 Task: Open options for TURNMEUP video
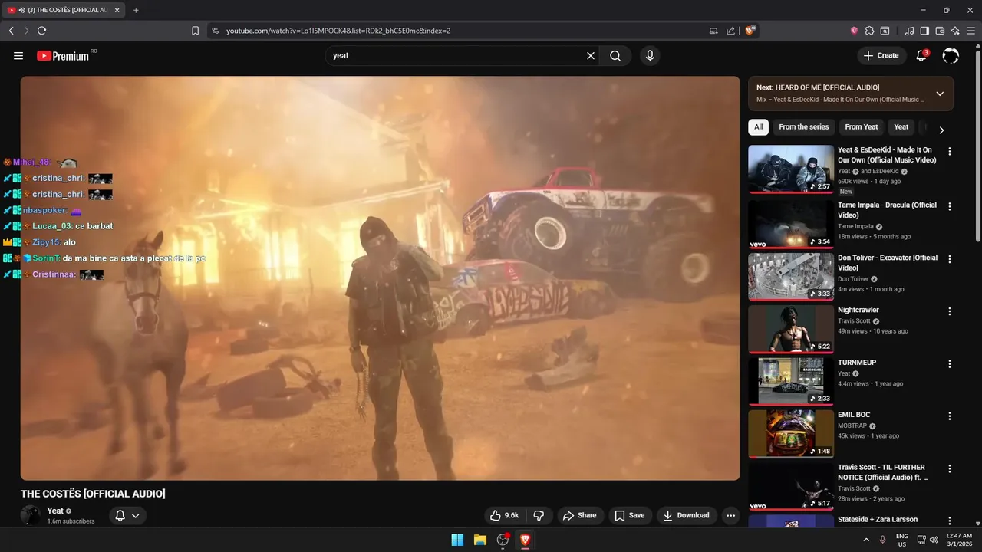[x=950, y=363]
